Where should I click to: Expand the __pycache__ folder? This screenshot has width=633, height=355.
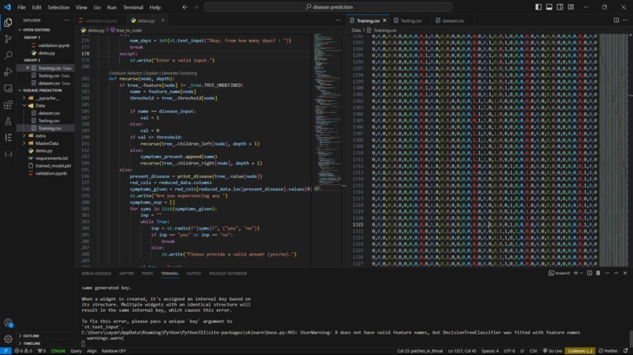pyautogui.click(x=47, y=98)
